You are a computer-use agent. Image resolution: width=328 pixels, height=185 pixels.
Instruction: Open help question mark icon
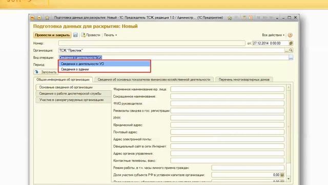(x=290, y=35)
